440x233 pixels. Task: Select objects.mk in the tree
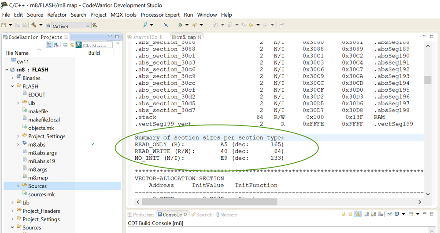41,128
